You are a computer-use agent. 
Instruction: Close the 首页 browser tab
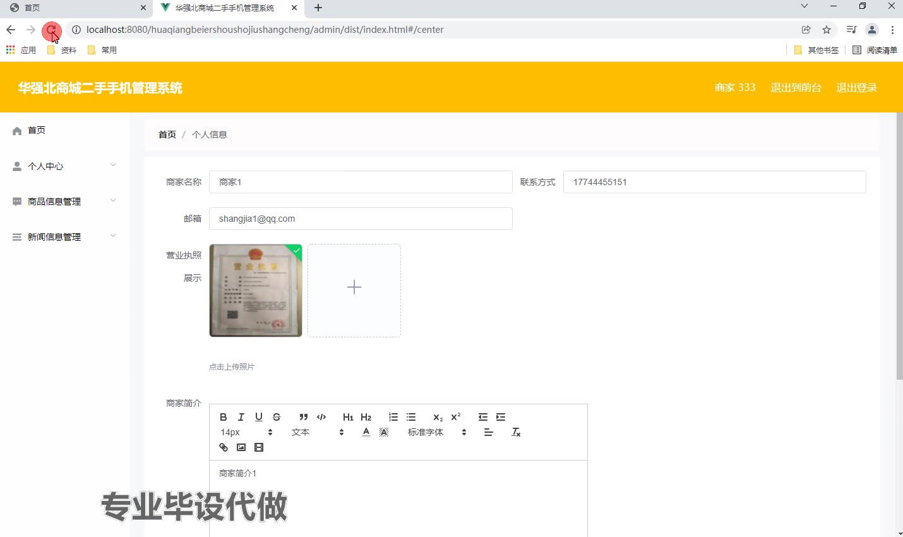click(143, 8)
